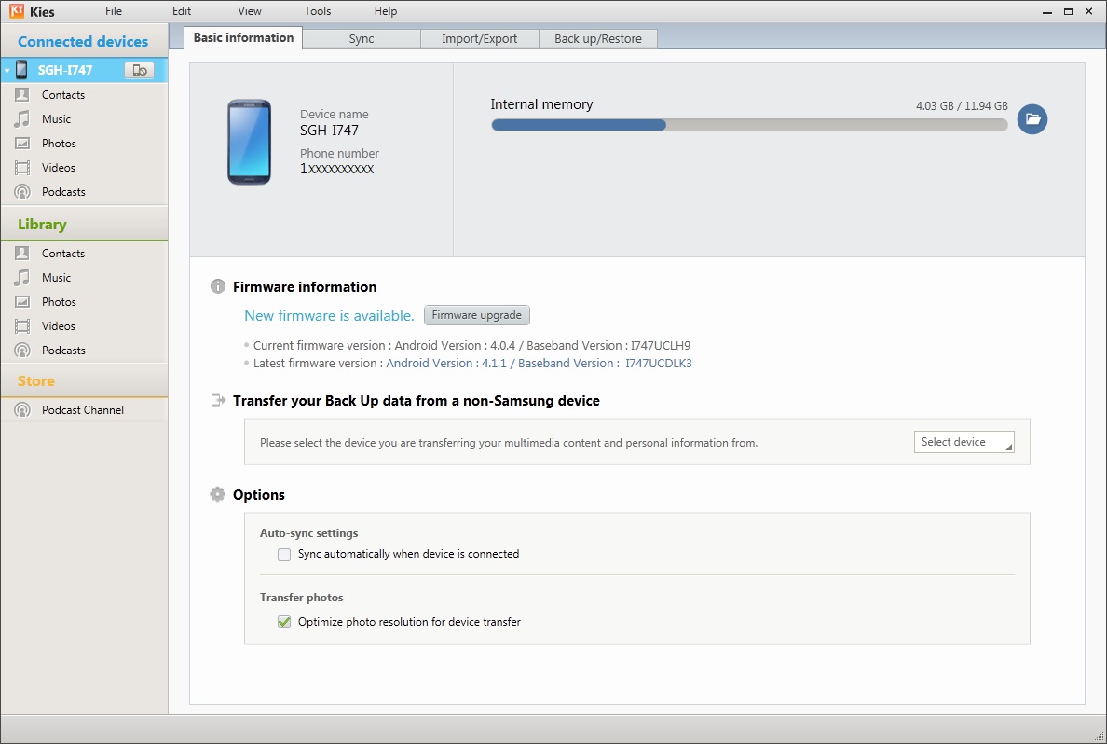Viewport: 1107px width, 744px height.
Task: Collapse the SGH-I747 device tree arrow
Action: coord(7,71)
